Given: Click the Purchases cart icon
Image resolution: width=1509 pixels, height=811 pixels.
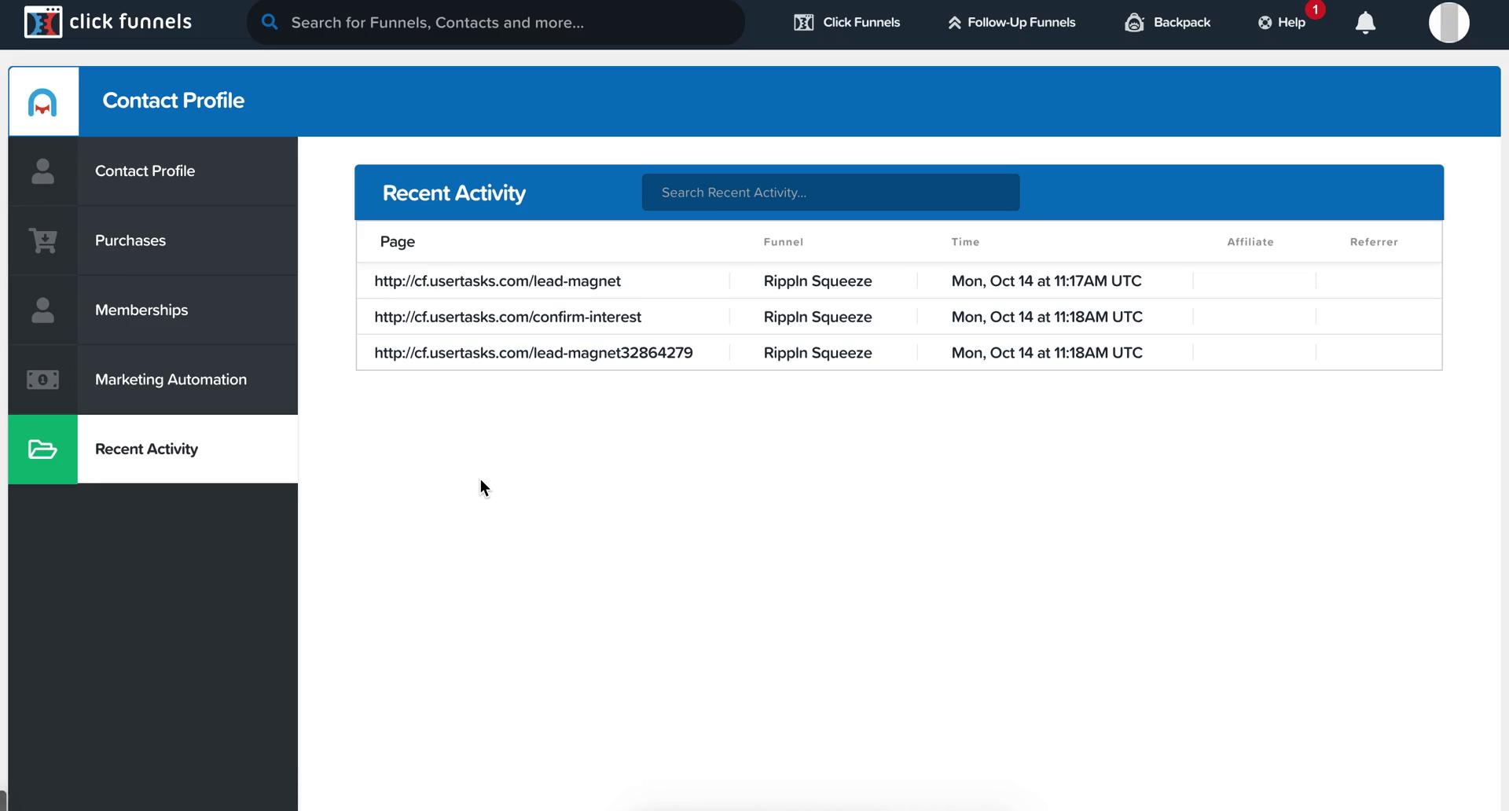Looking at the screenshot, I should [x=42, y=240].
